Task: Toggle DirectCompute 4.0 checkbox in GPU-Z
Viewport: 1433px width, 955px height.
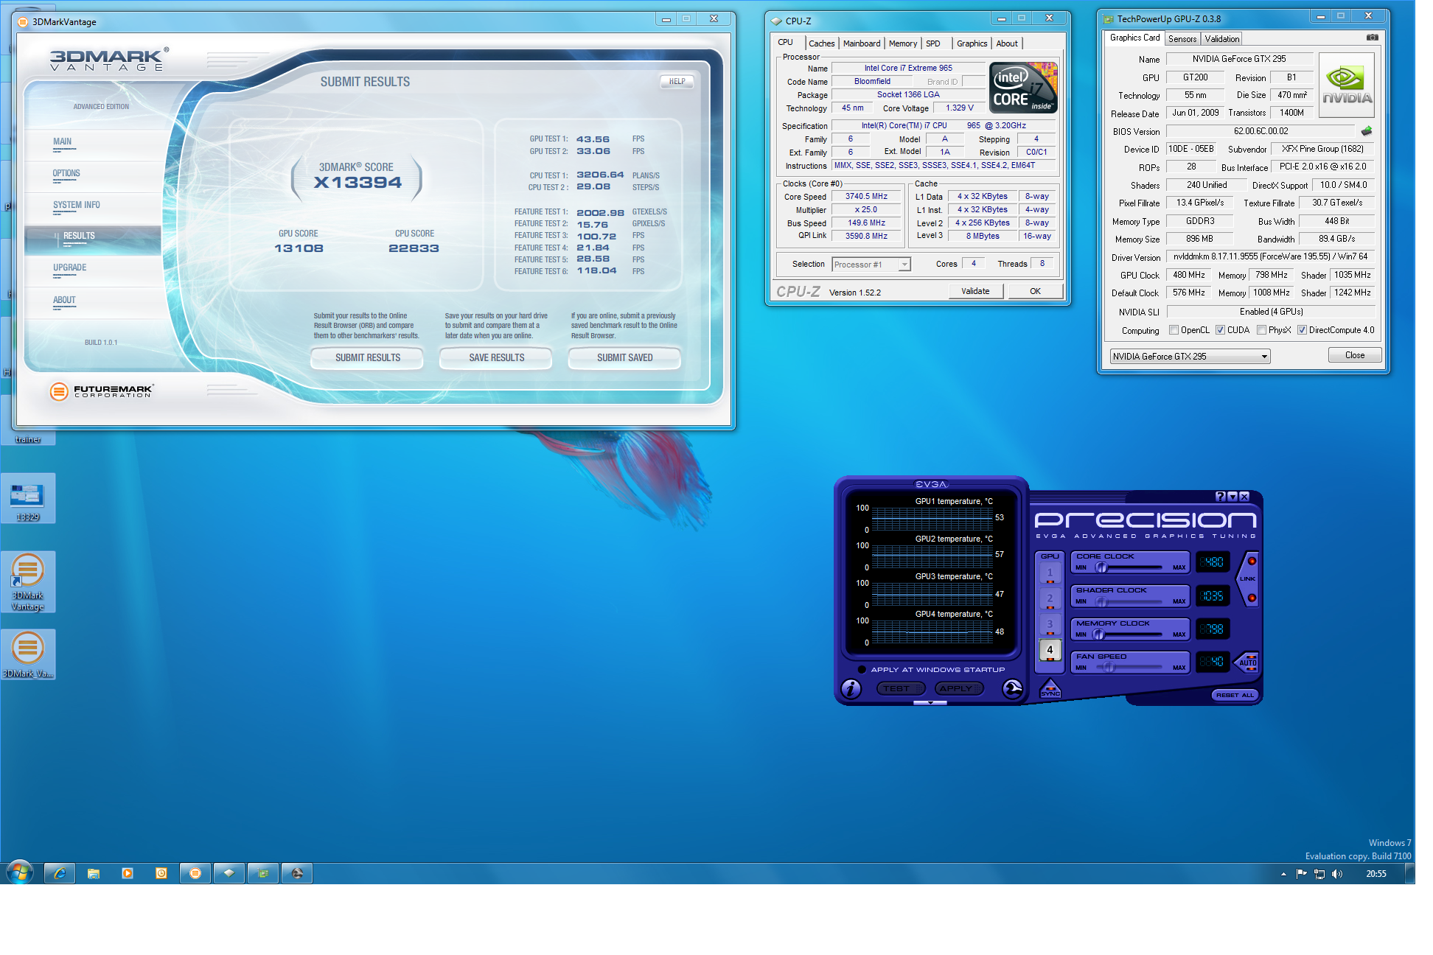Action: click(x=1302, y=330)
